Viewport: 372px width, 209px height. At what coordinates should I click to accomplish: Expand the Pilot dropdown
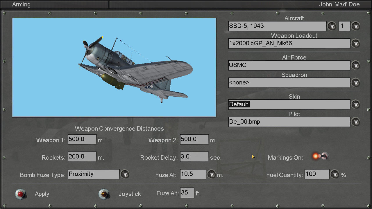click(x=356, y=122)
